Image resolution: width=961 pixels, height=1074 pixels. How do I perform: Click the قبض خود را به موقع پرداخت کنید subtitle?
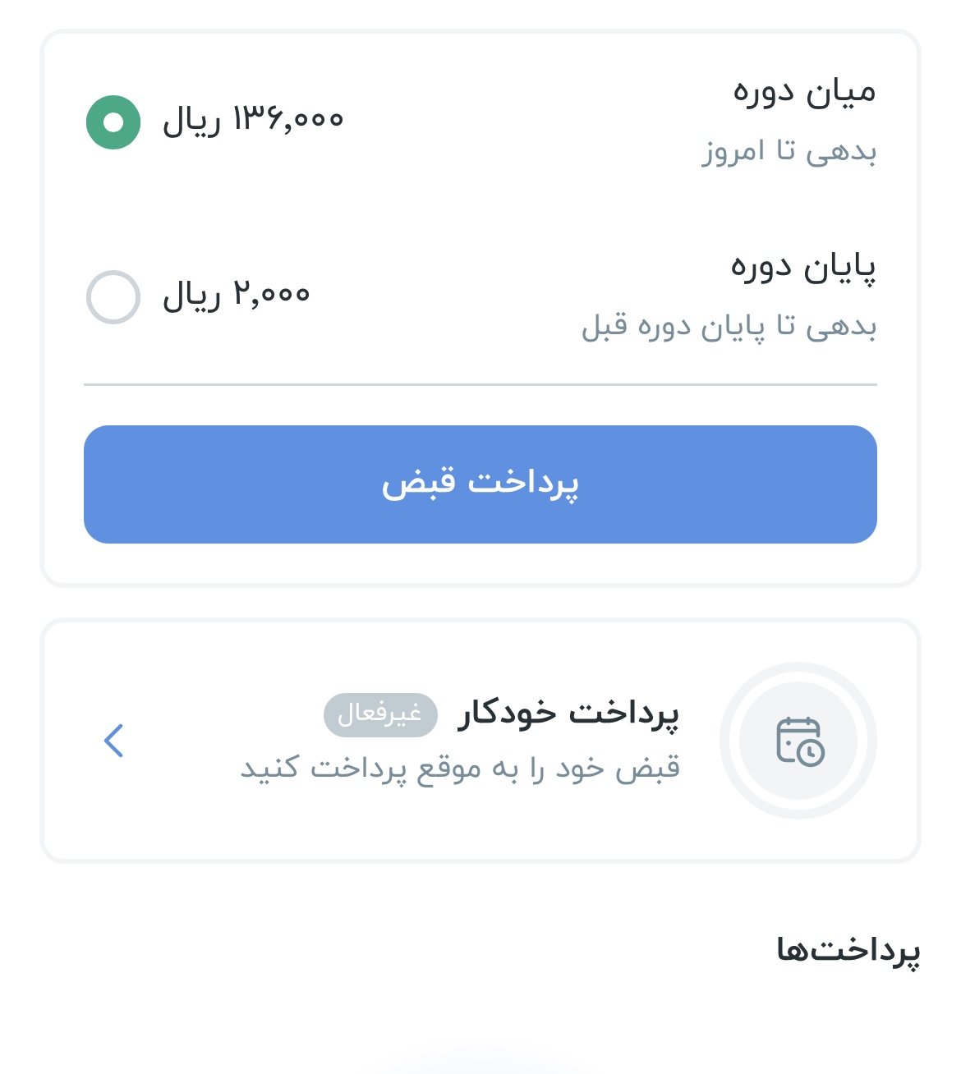tap(460, 769)
